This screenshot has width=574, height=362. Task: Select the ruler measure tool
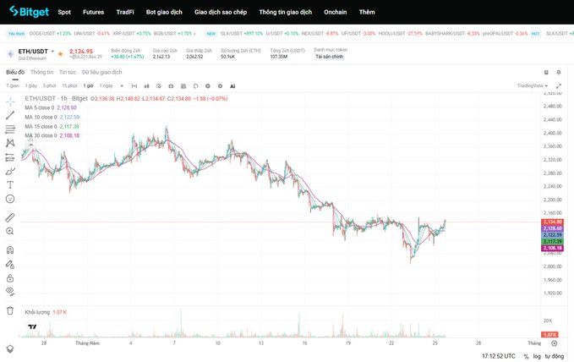[x=10, y=217]
